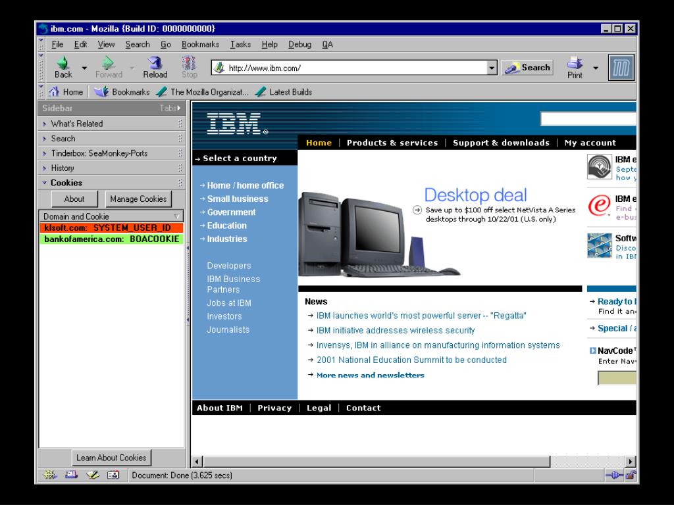Expand the Search sidebar panel

(111, 138)
